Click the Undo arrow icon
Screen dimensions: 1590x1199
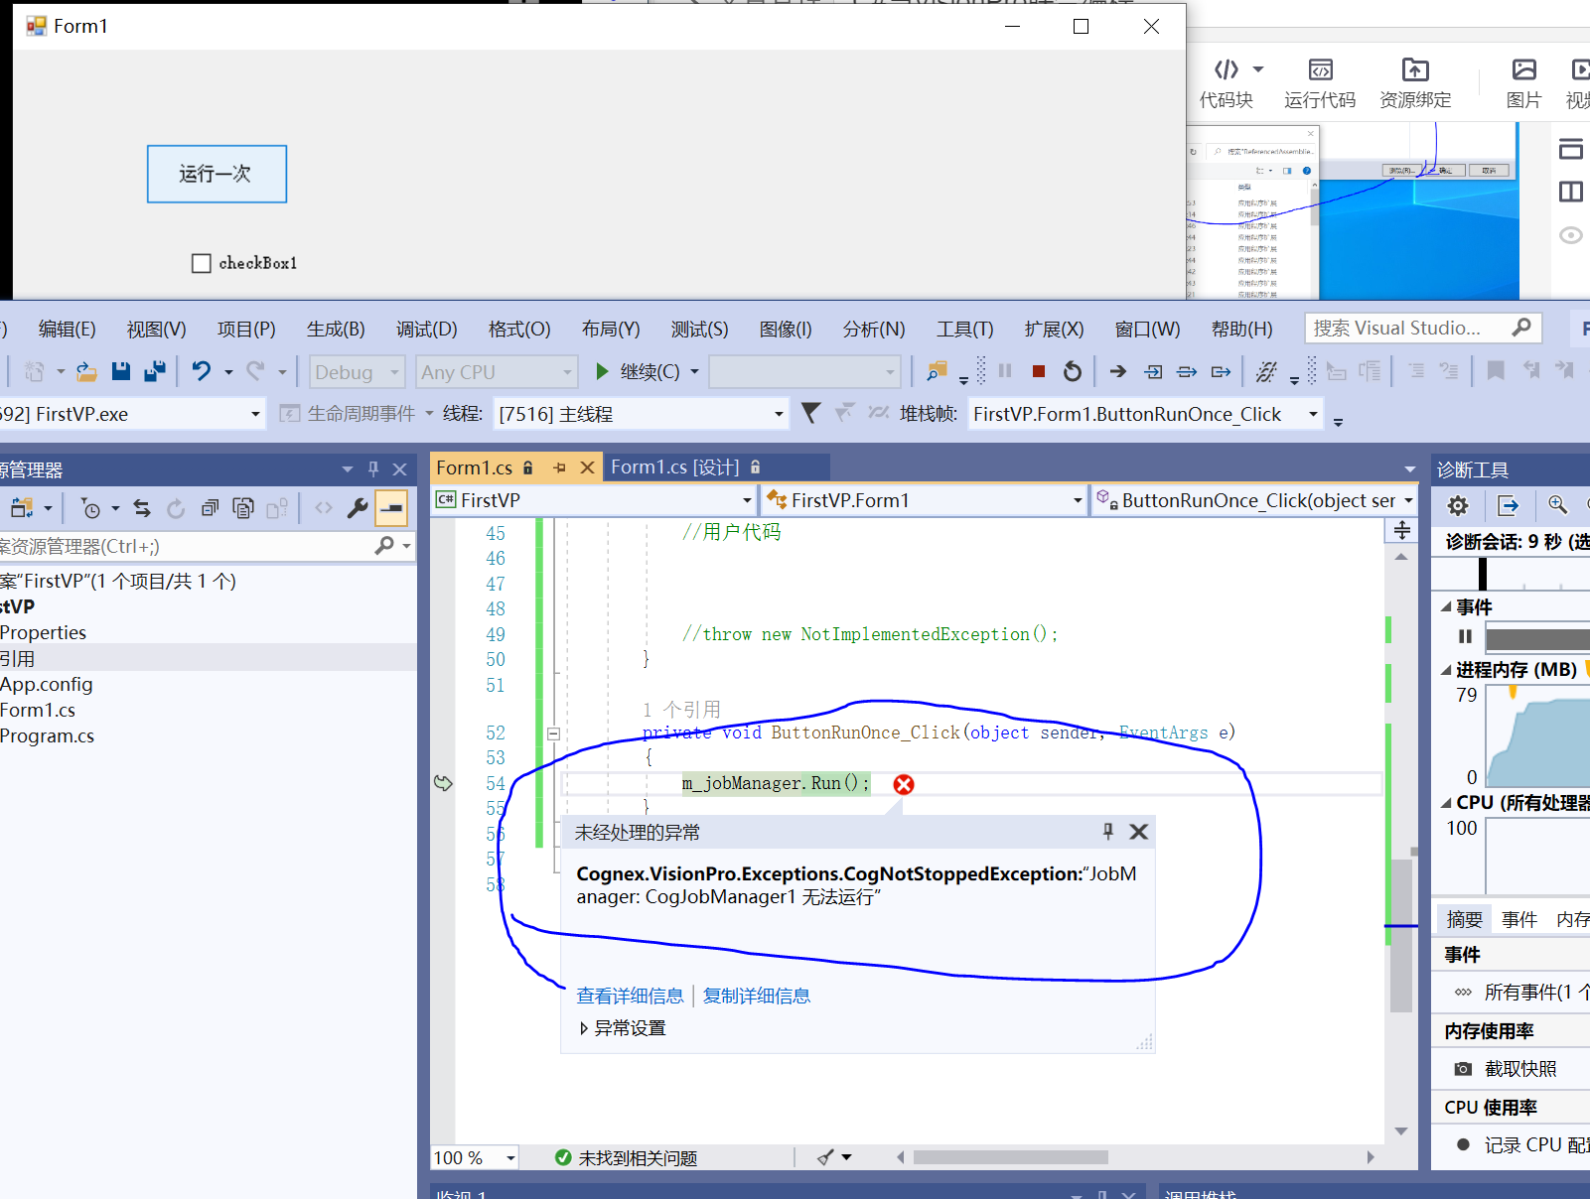202,371
